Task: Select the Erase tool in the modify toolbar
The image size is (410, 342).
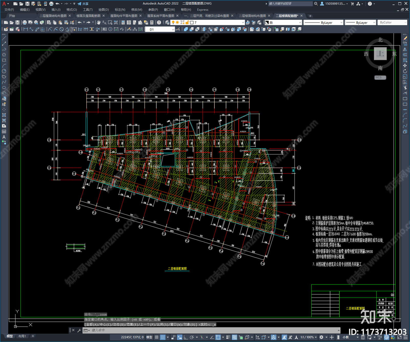Action: 405,38
